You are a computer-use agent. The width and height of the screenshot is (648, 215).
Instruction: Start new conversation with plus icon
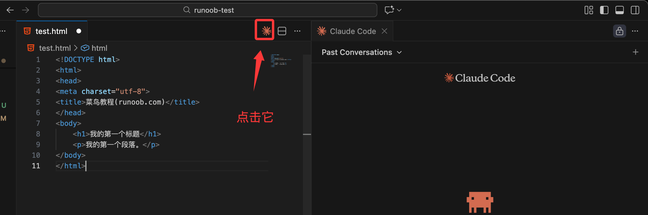pyautogui.click(x=635, y=52)
